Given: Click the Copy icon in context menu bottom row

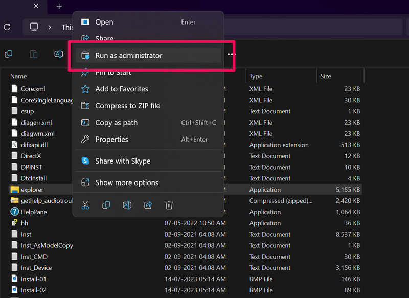Looking at the screenshot, I should click(x=106, y=205).
